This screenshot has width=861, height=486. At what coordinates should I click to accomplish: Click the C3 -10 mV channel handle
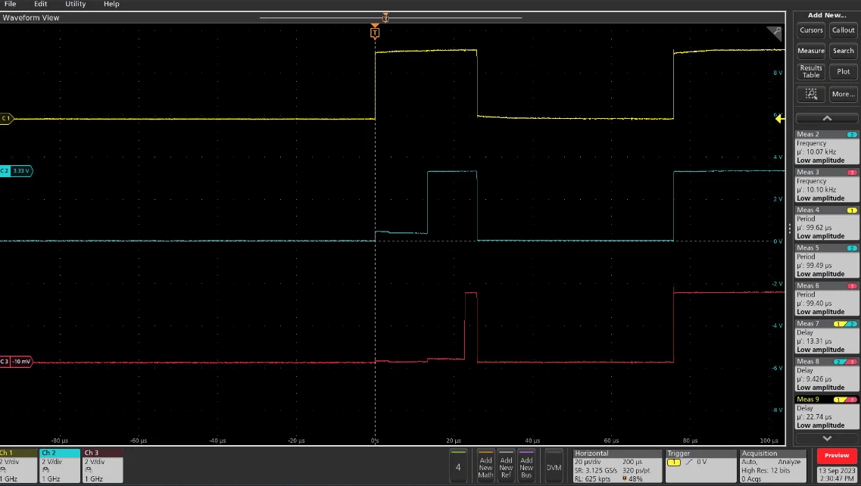[16, 361]
